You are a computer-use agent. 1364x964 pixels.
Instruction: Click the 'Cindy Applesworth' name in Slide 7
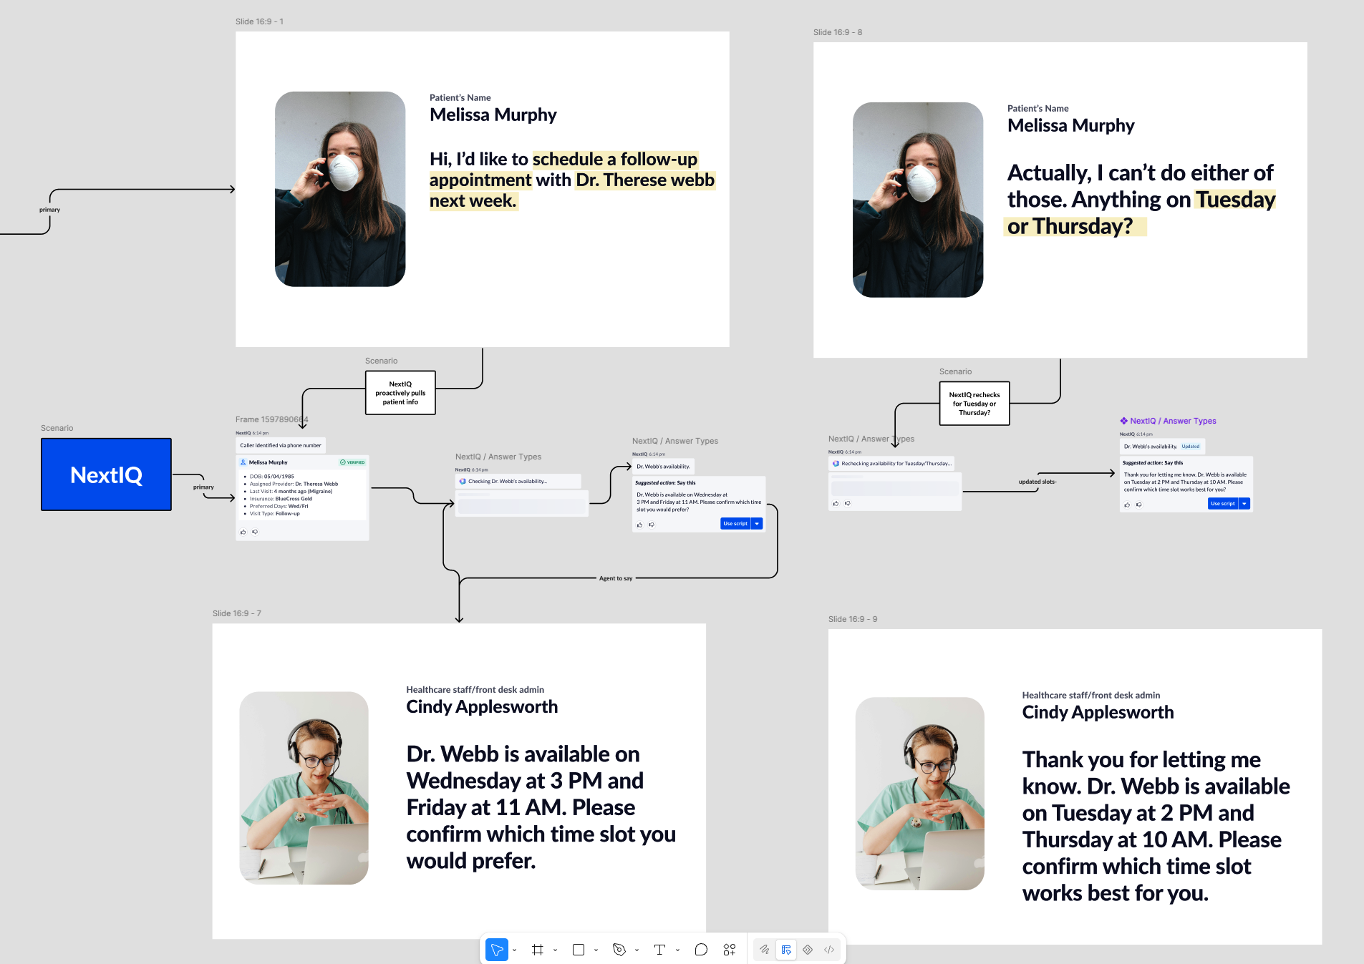click(x=482, y=707)
